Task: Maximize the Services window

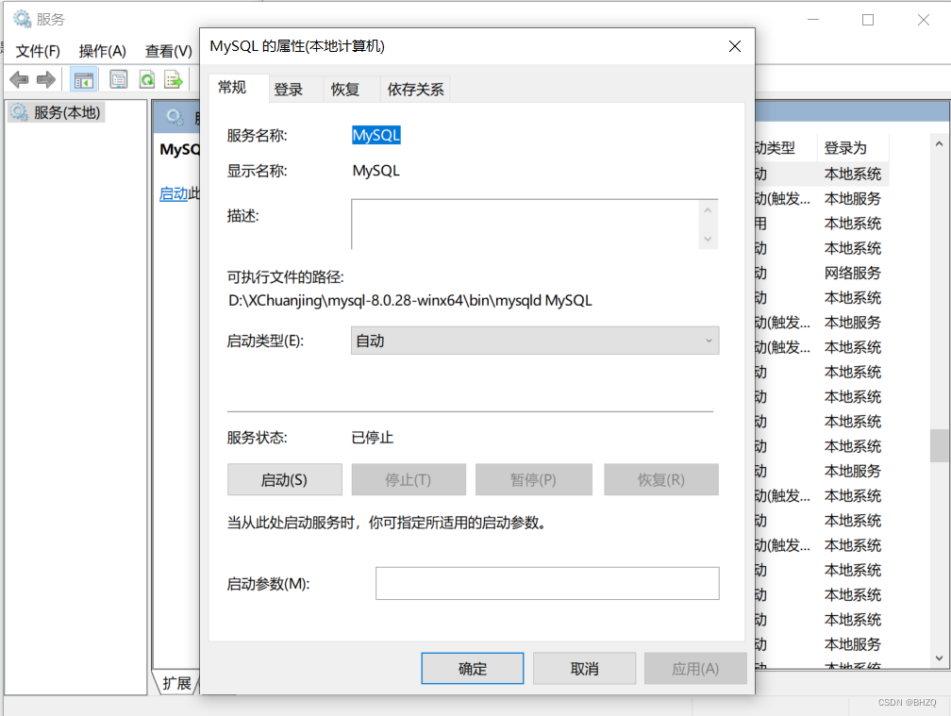Action: point(868,20)
